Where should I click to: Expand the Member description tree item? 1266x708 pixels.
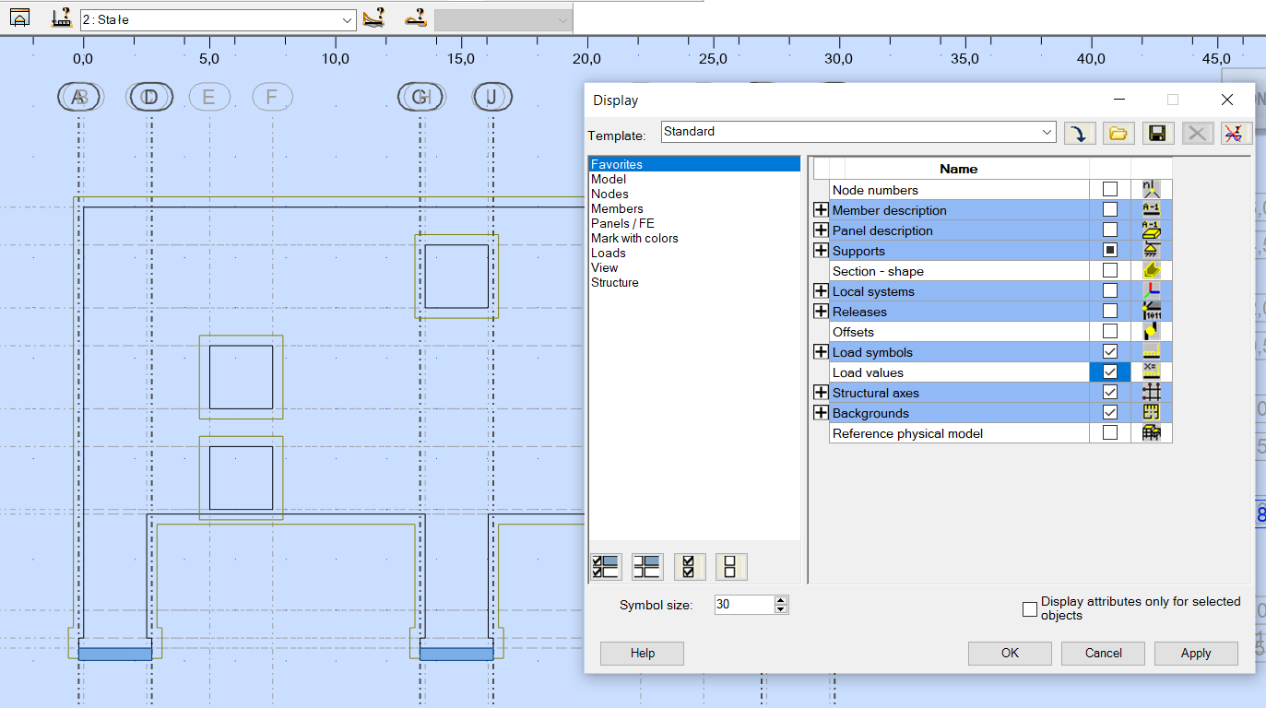click(x=821, y=209)
